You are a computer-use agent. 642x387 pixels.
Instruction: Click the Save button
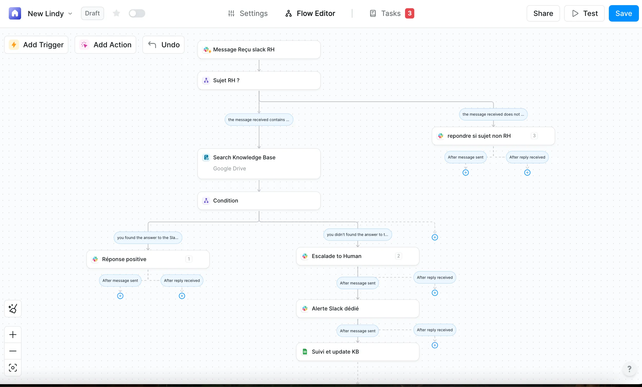623,13
